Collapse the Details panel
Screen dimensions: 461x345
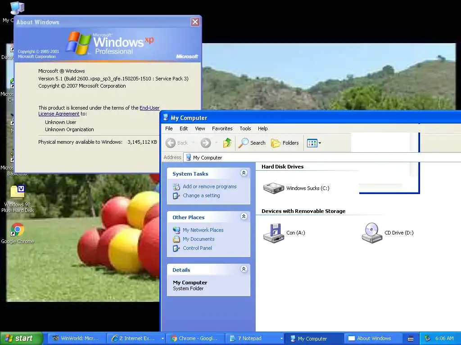pyautogui.click(x=244, y=269)
